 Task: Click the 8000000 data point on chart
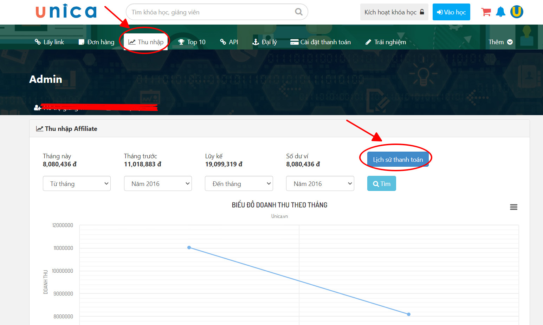(409, 314)
